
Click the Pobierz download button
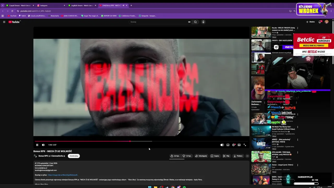coord(238,156)
